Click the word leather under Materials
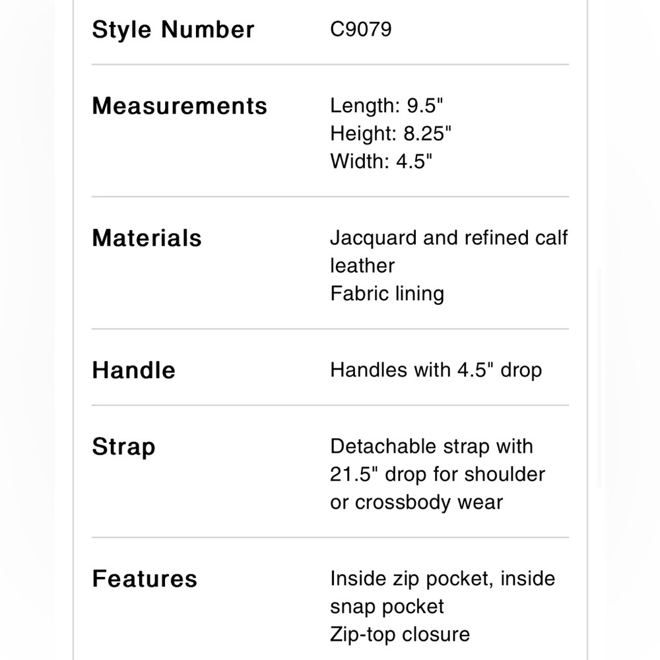 pos(362,265)
